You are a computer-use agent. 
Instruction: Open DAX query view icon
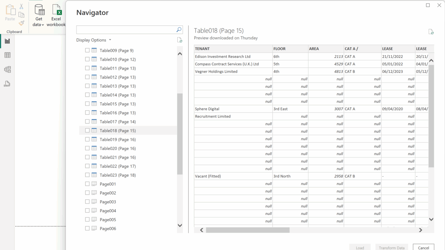click(7, 84)
